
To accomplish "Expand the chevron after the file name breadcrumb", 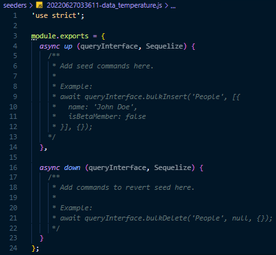I will pos(167,5).
